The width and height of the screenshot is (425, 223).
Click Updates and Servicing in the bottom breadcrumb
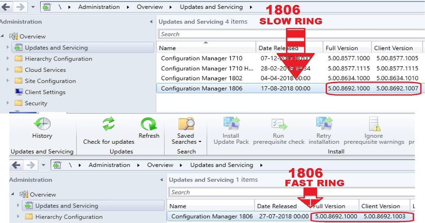(x=222, y=165)
